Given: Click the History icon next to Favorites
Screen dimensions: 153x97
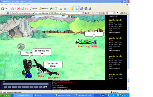Looking at the screenshot, I should point(51,9).
